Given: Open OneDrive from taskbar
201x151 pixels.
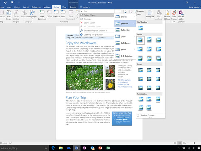Looking at the screenshot, I should pyautogui.click(x=69, y=148).
